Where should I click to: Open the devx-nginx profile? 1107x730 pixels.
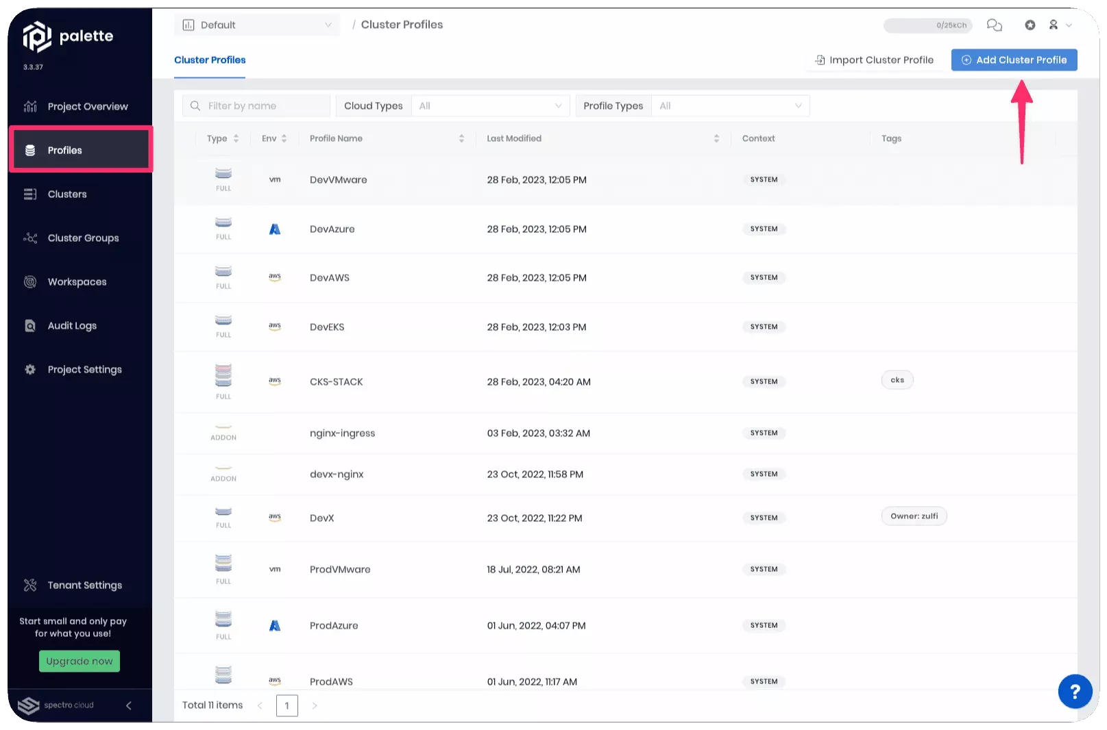[337, 475]
